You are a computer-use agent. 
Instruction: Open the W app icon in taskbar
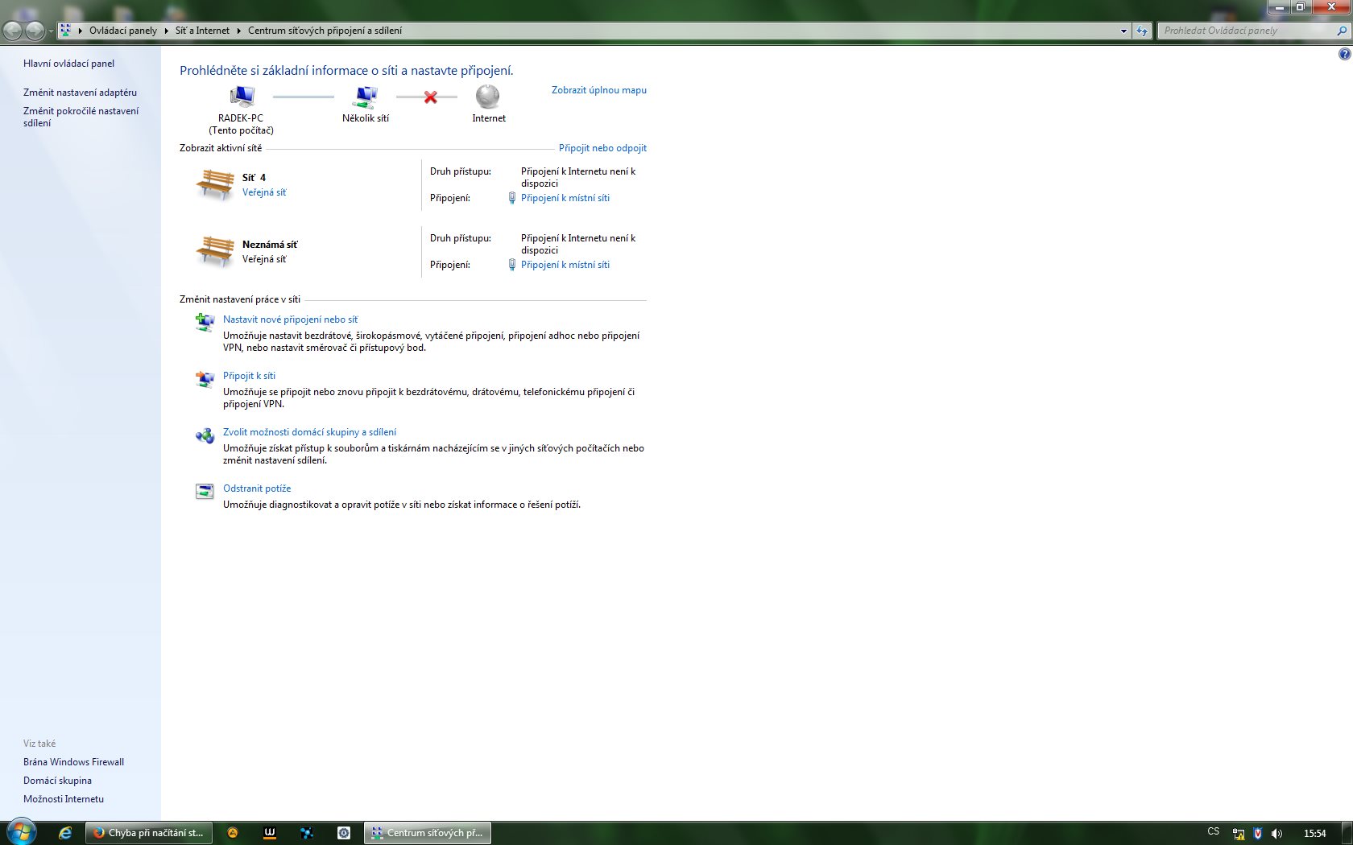(270, 833)
